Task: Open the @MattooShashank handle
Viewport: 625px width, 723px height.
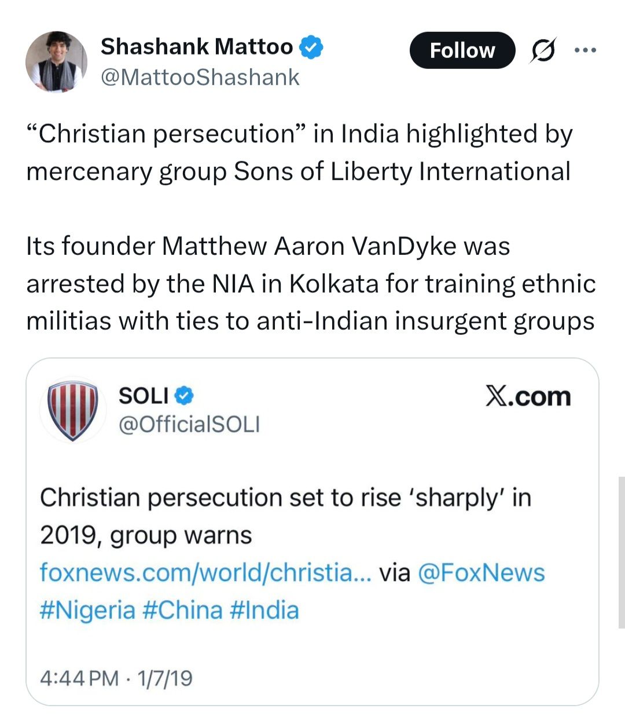Action: pos(200,77)
